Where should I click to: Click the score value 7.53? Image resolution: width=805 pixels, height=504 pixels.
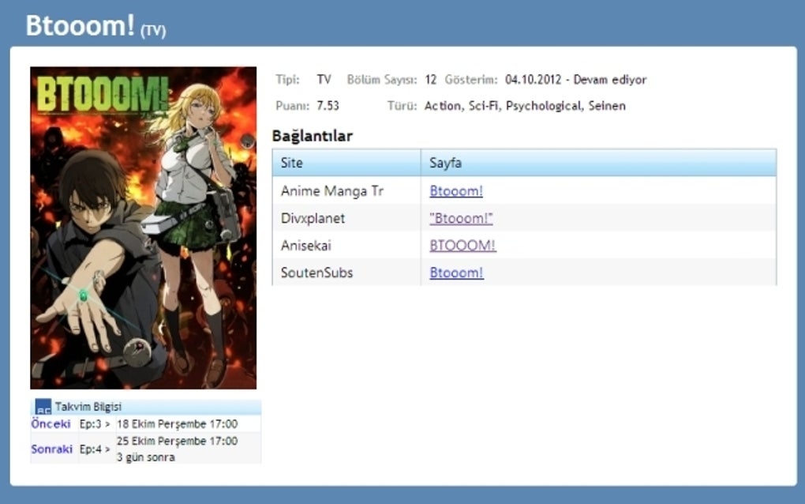point(328,106)
